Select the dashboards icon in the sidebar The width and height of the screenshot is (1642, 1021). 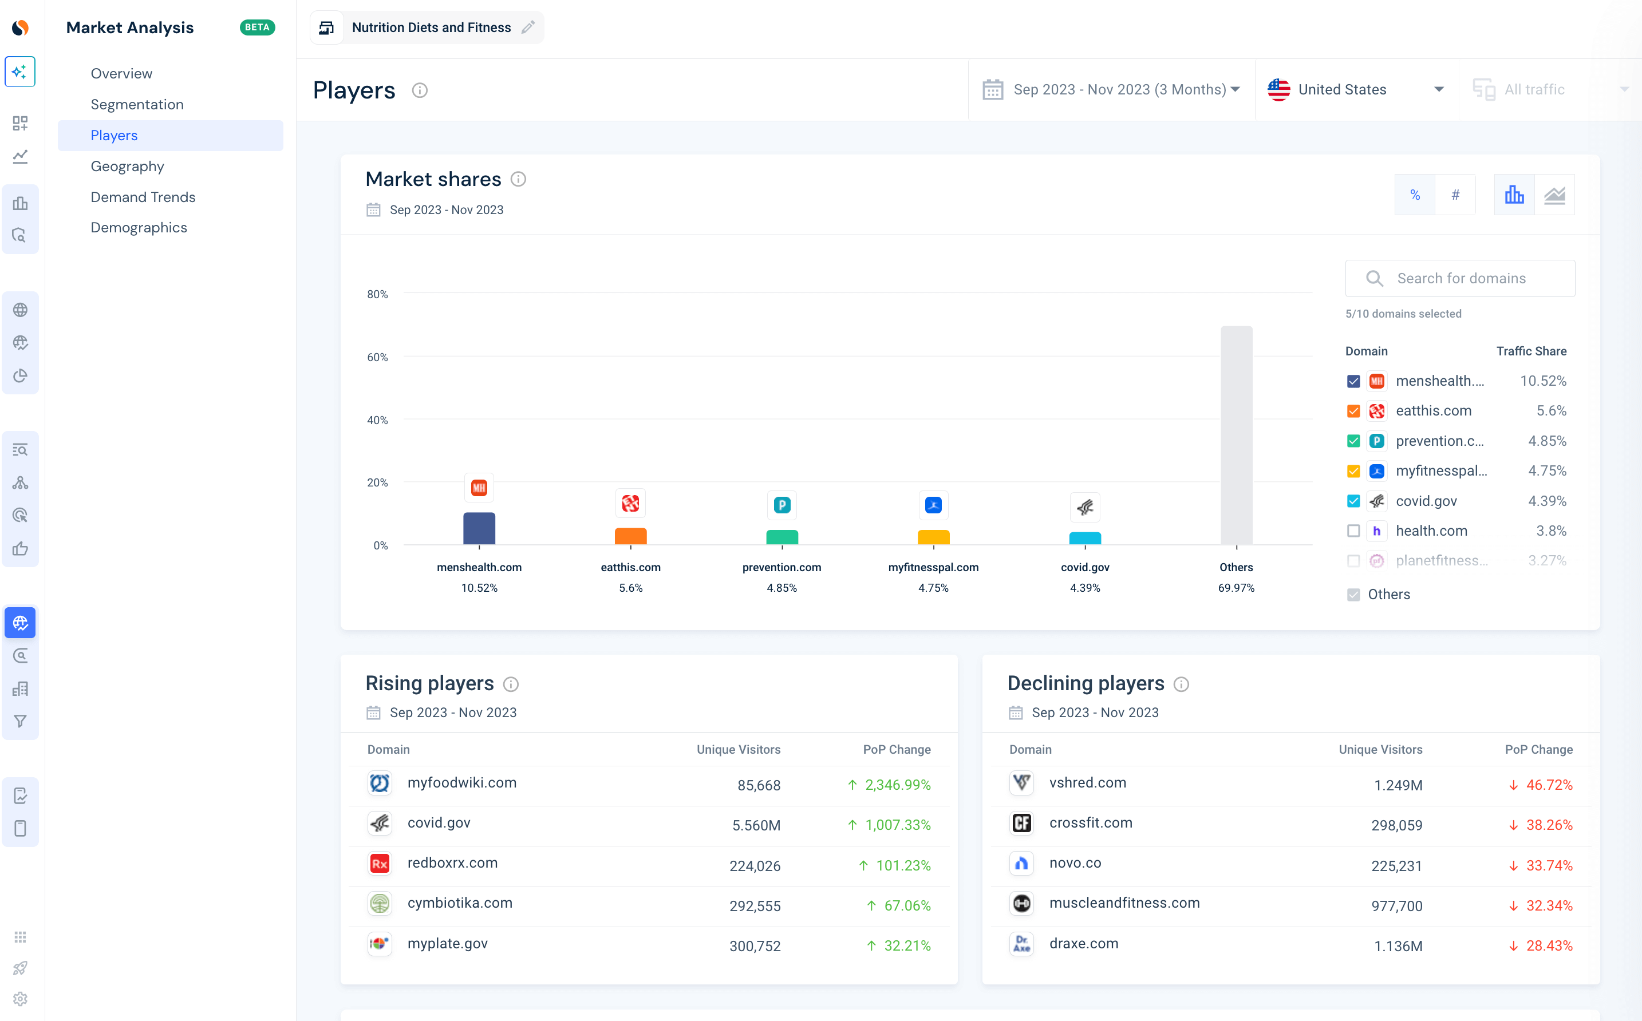tap(20, 124)
